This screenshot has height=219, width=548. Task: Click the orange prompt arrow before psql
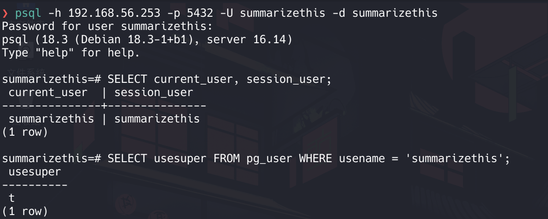tap(5, 13)
